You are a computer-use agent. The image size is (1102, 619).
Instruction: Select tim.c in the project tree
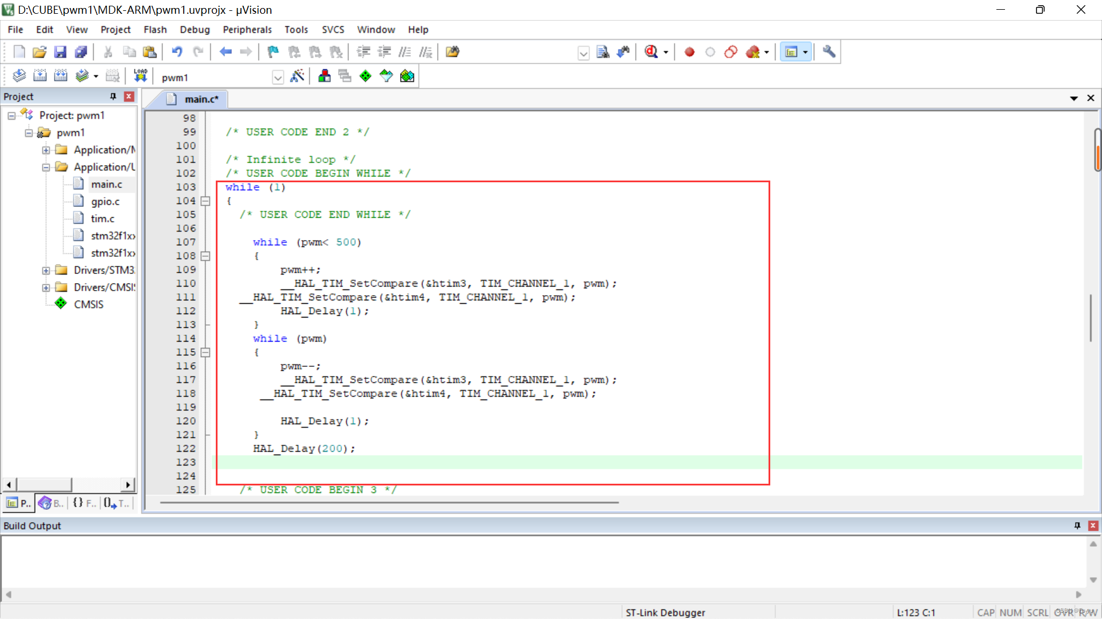click(x=103, y=219)
